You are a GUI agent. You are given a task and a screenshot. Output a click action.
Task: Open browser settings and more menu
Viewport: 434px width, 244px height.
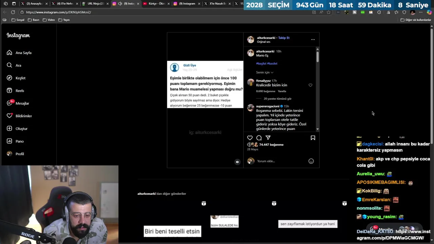421,12
